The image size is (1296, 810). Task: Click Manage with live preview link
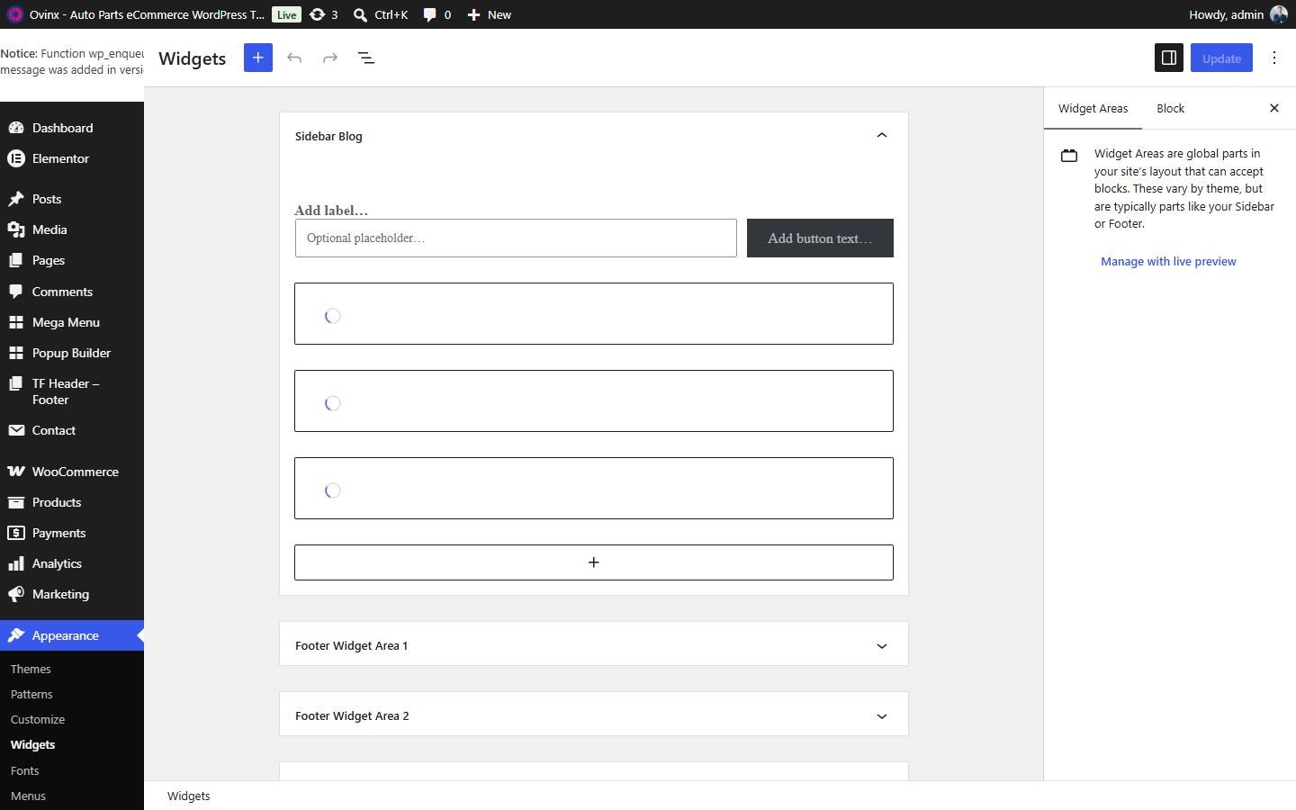click(x=1168, y=261)
